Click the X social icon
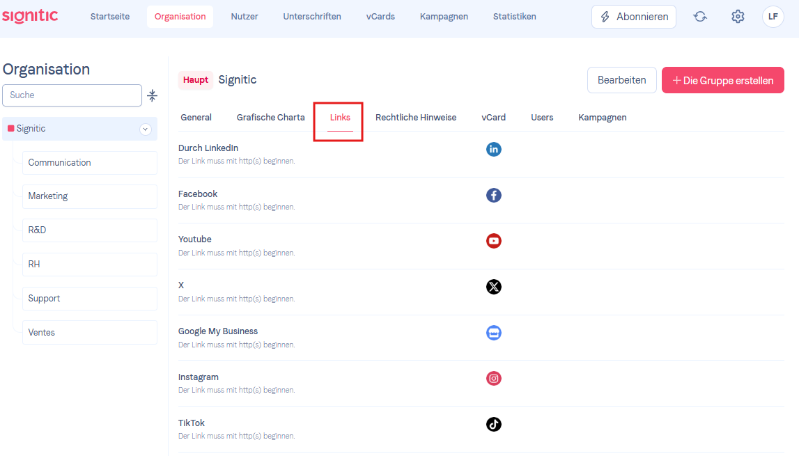Viewport: 799px width, 456px height. [493, 287]
